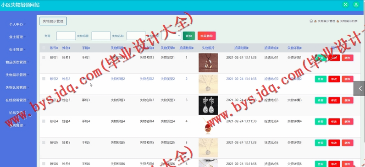Expand 个人中心 sidebar menu
This screenshot has height=167, width=365.
point(17,24)
